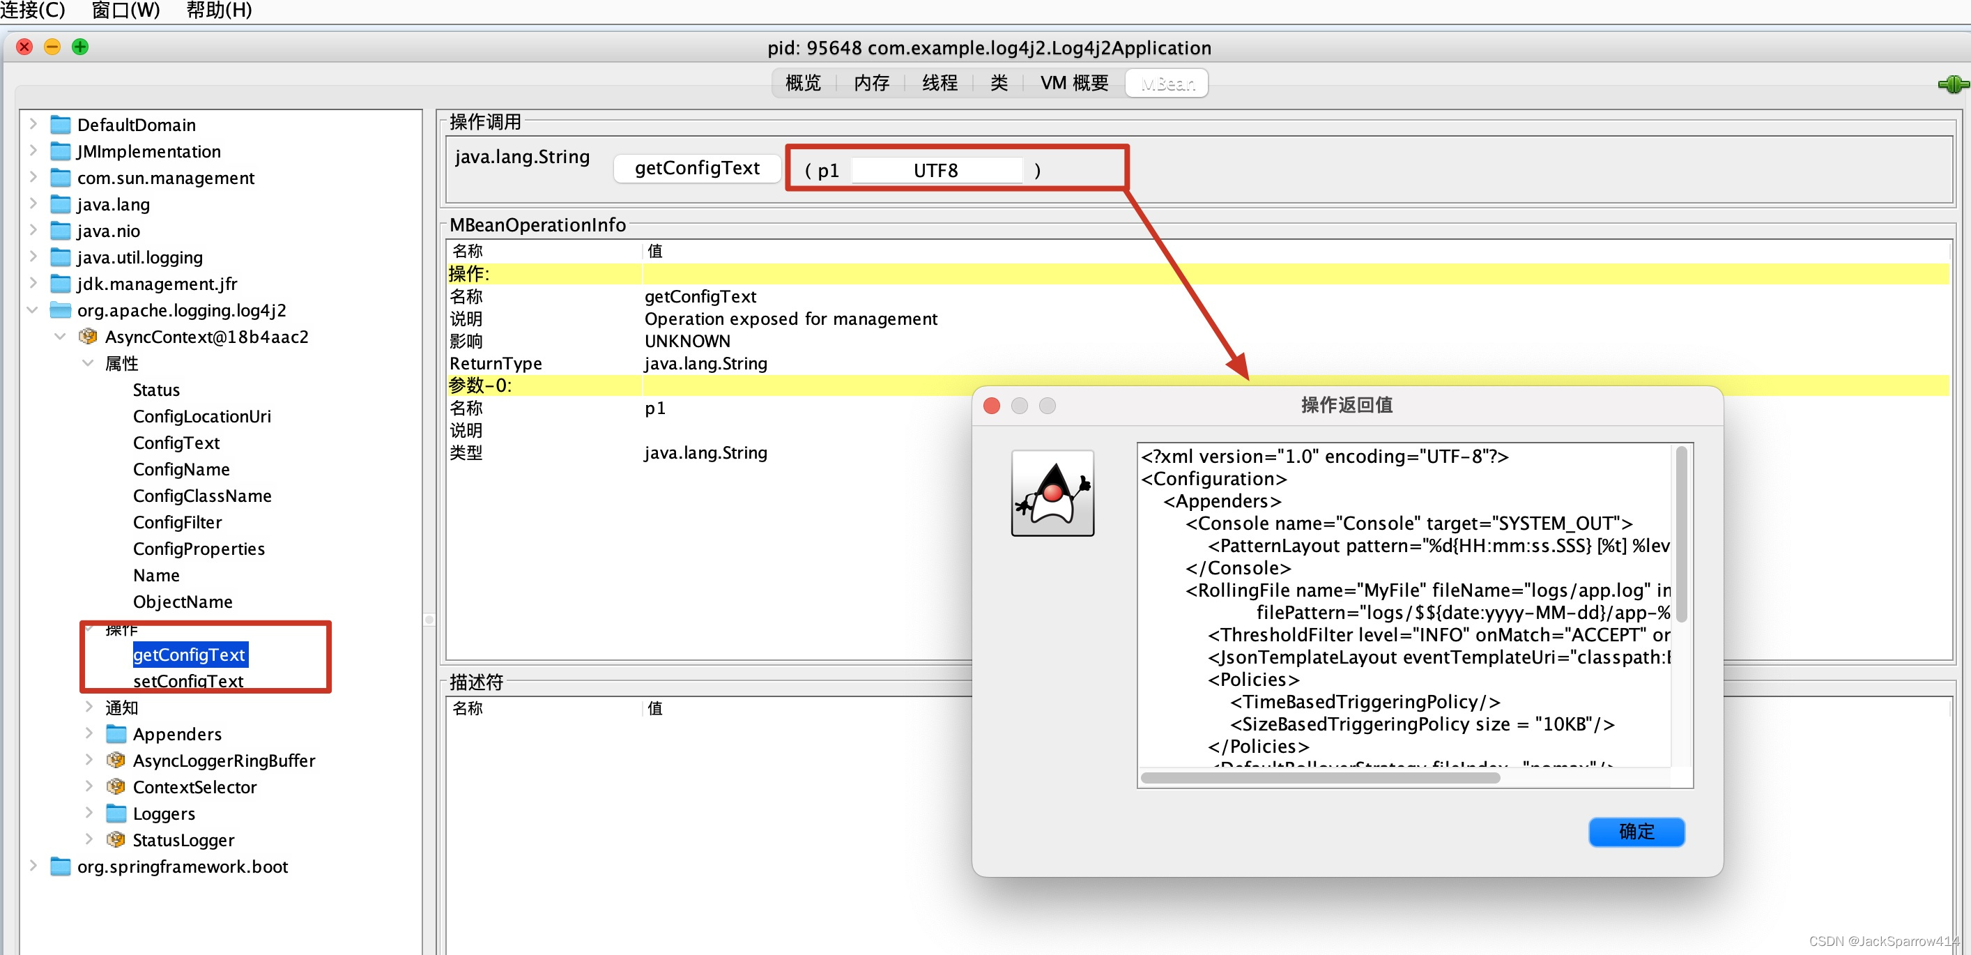This screenshot has height=955, width=1971.
Task: Click the result horizontal scrollbar
Action: coord(1320,777)
